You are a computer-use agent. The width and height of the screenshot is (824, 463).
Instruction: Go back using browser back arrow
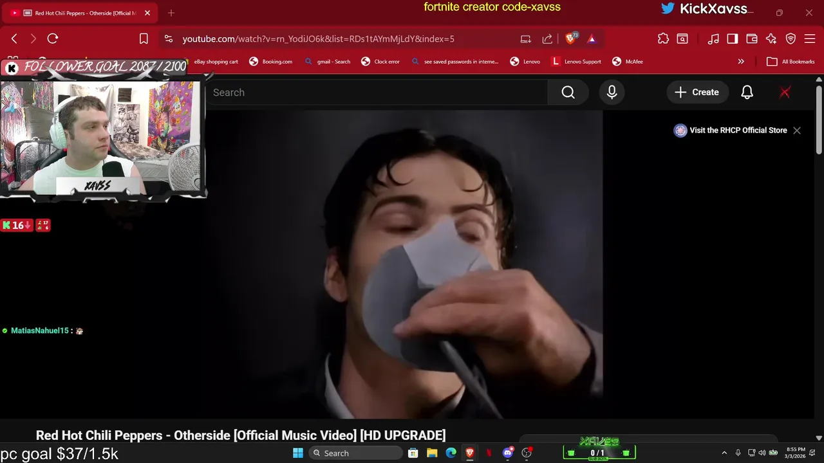point(14,39)
